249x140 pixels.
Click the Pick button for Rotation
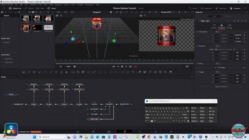218,46
